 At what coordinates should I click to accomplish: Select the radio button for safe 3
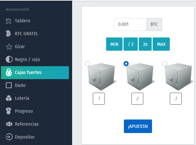tap(165, 64)
